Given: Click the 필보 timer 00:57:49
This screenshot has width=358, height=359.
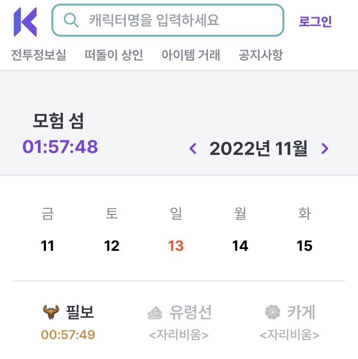Looking at the screenshot, I should (68, 335).
